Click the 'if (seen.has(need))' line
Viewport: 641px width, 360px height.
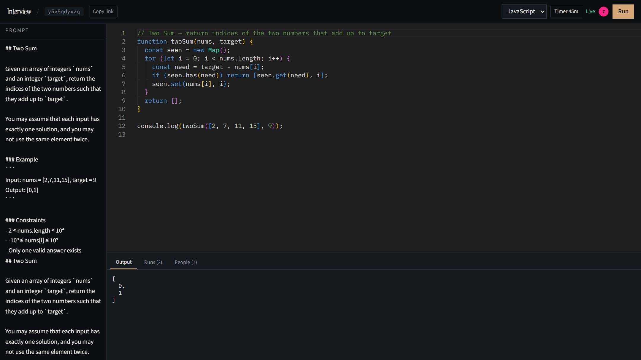(x=240, y=75)
